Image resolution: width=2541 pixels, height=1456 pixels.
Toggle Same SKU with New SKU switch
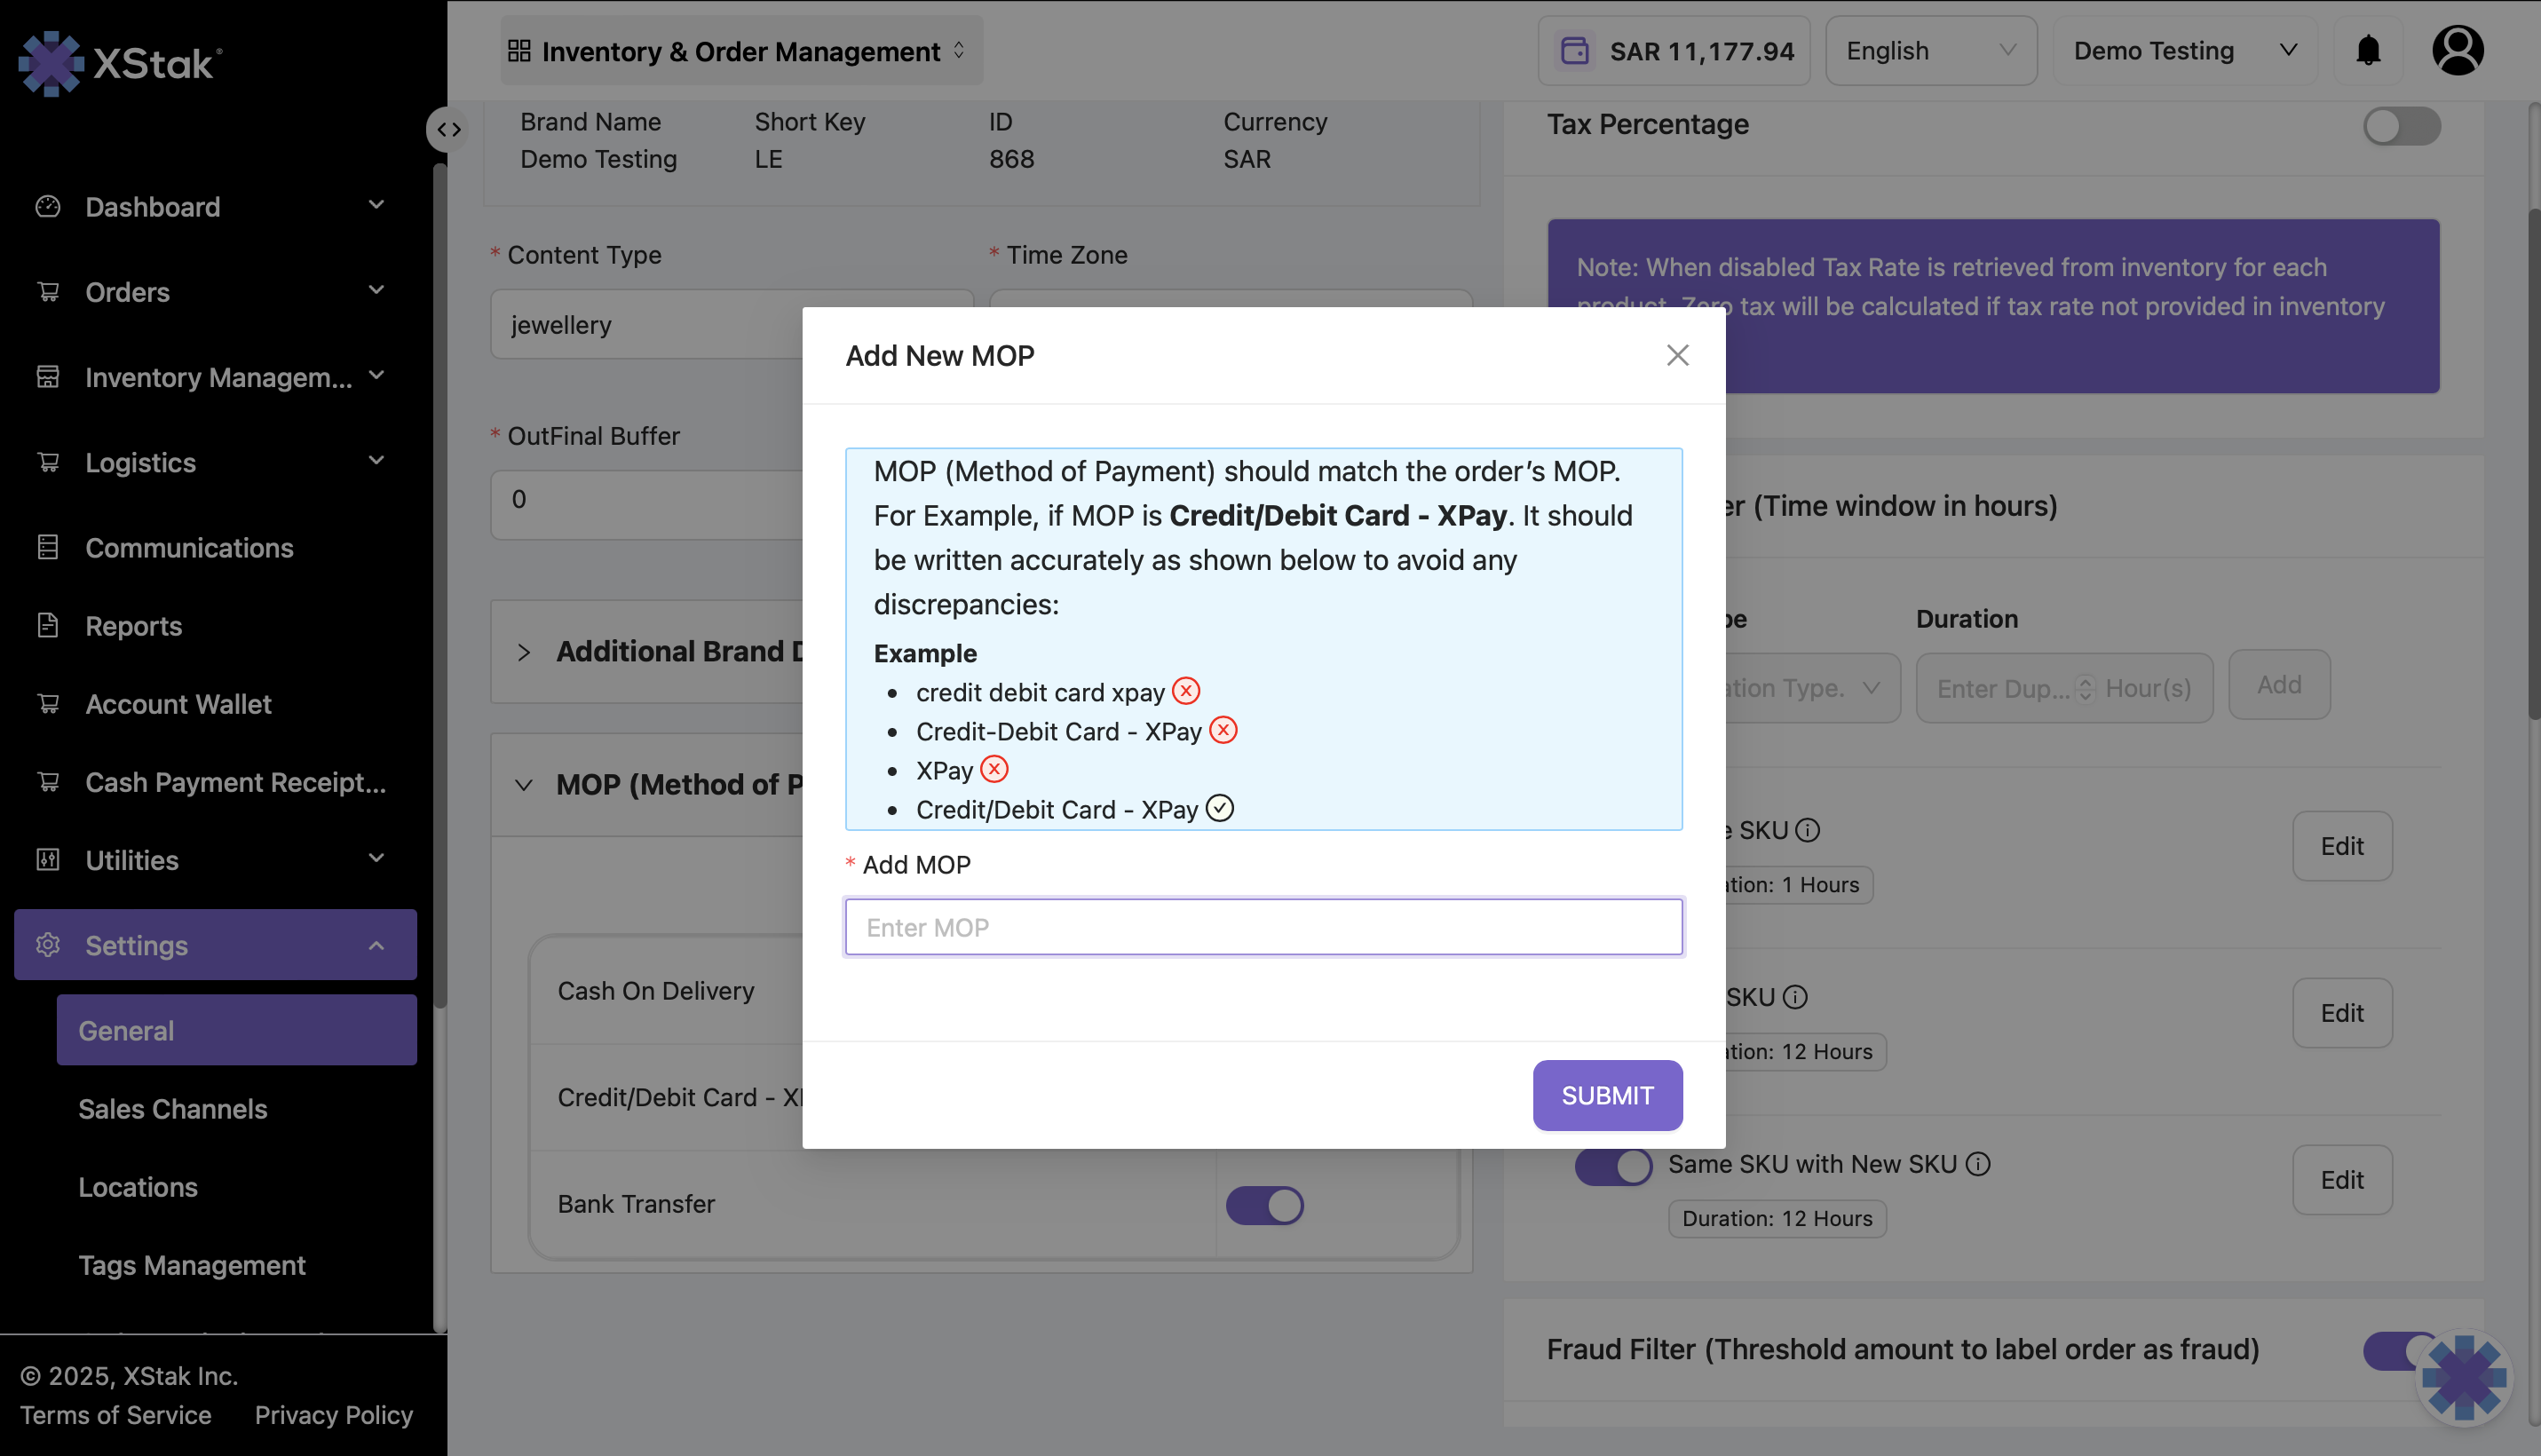(x=1613, y=1166)
